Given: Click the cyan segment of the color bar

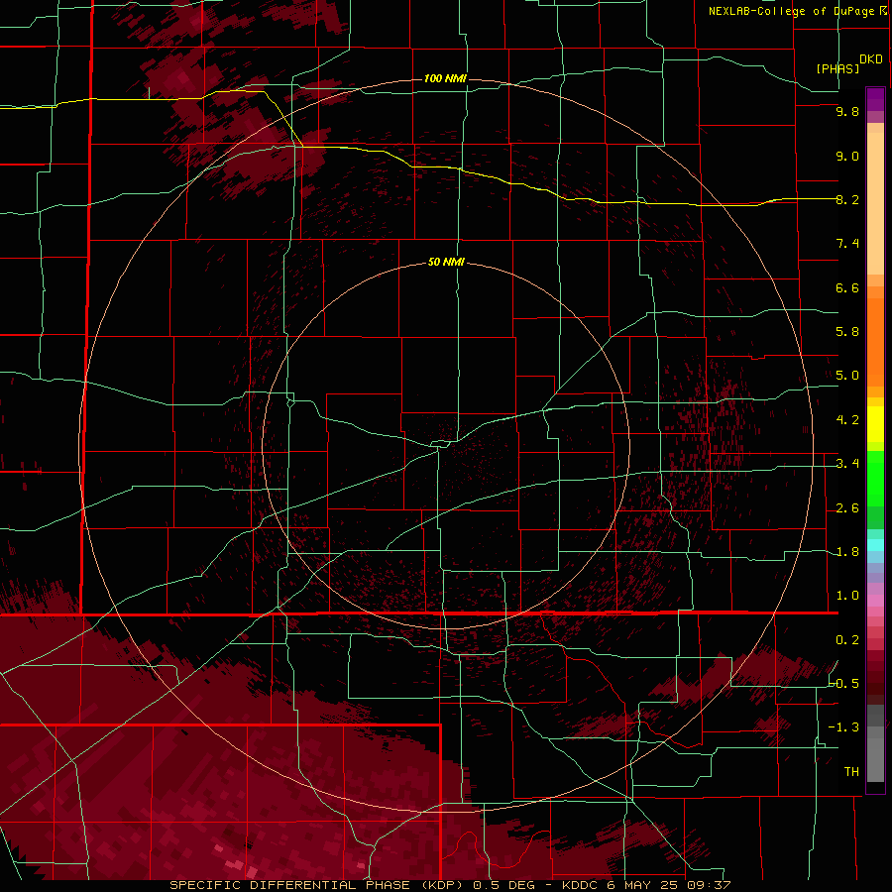Looking at the screenshot, I should (x=875, y=545).
